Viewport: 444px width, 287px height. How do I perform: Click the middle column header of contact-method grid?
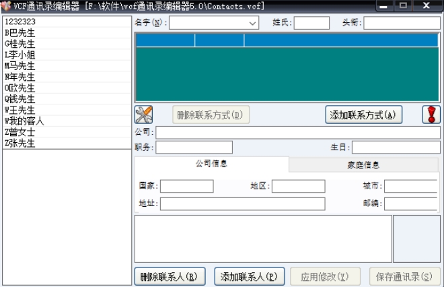(219, 40)
